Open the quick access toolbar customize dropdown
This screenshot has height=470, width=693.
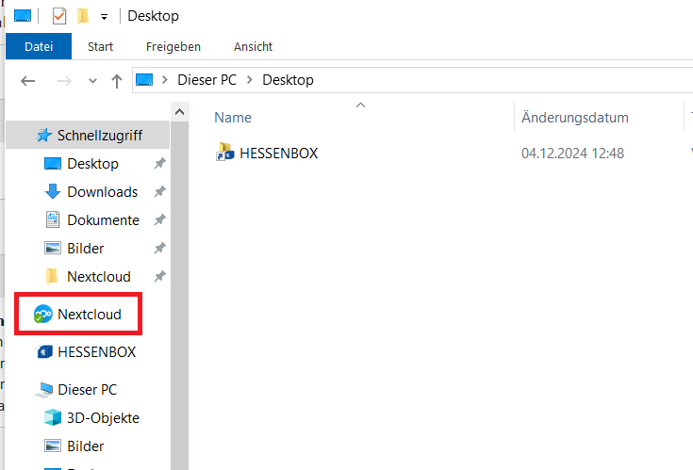point(103,16)
